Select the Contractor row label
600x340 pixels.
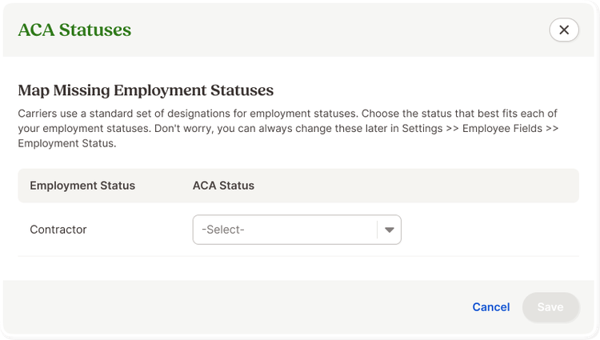(x=58, y=230)
